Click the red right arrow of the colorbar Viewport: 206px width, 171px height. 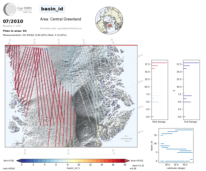(x=127, y=161)
